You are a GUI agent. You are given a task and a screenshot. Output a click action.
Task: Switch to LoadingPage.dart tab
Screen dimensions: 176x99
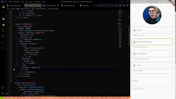coord(69,5)
